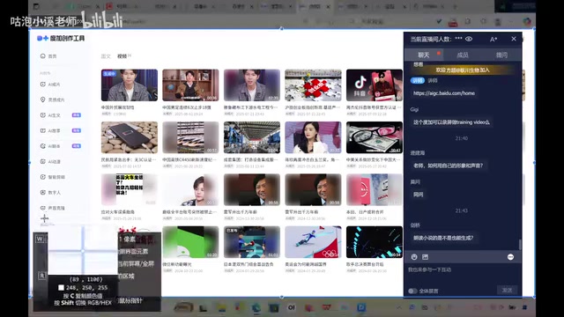This screenshot has height=317, width=564.
Task: Open the File Explorer folder on taskbar
Action: click(221, 307)
